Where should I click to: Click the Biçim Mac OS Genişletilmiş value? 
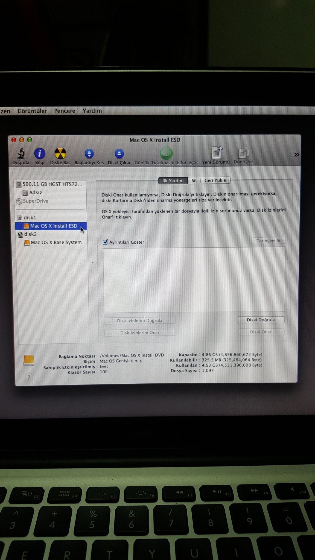[x=121, y=361]
